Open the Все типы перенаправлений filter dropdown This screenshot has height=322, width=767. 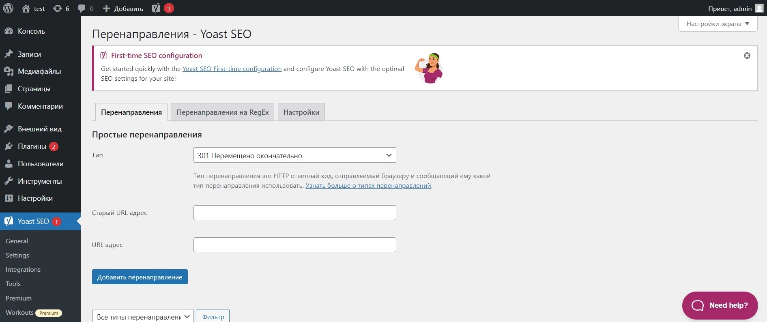(143, 317)
